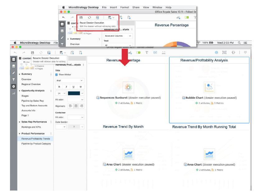258x193 pixels.
Task: Collapse the Opportunity Analysis chapter
Action: coord(19,91)
